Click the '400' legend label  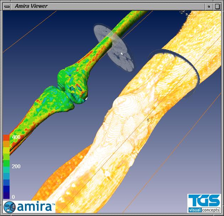click(16, 137)
